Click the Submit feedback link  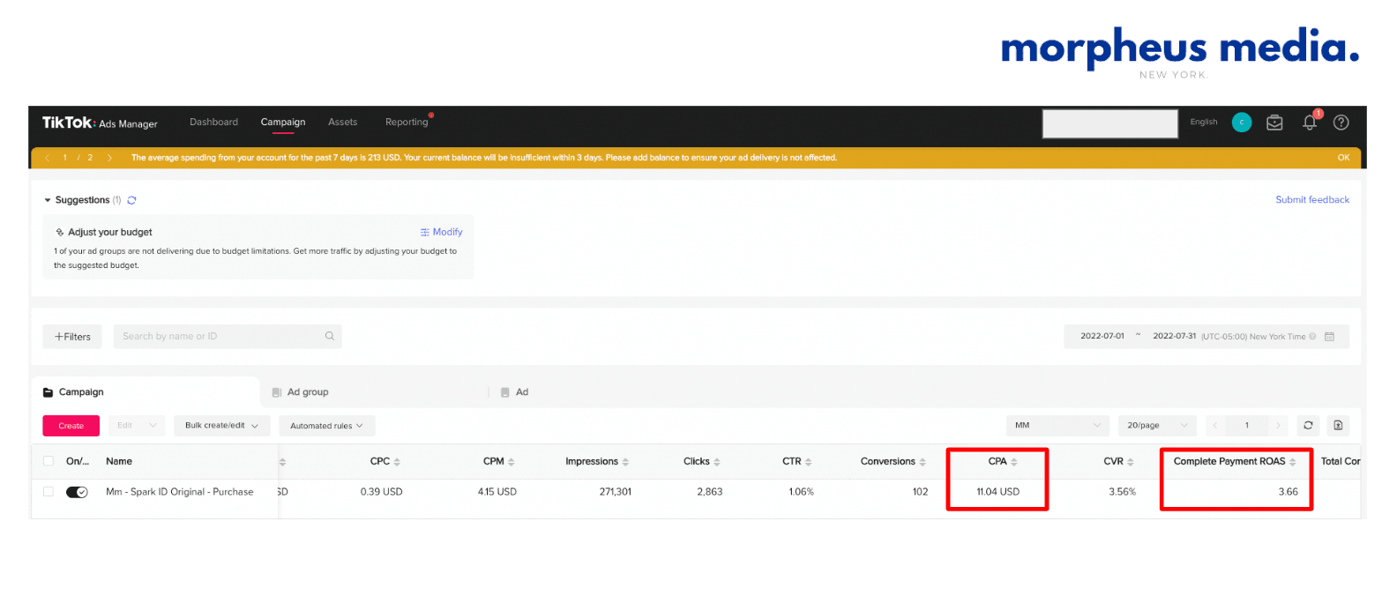click(x=1312, y=200)
